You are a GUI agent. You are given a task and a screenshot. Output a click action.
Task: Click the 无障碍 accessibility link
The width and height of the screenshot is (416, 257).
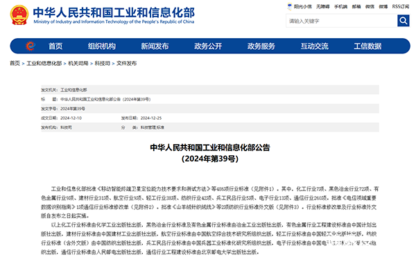[x=322, y=6]
